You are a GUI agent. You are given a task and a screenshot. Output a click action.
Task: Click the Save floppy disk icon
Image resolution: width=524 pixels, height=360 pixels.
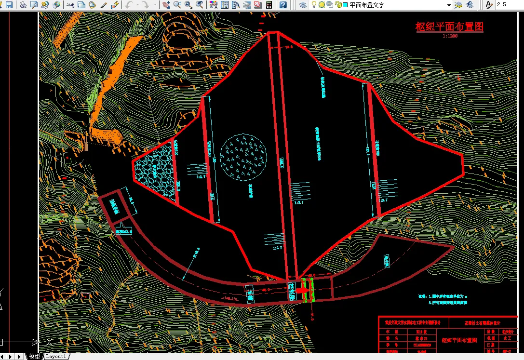tap(9, 5)
